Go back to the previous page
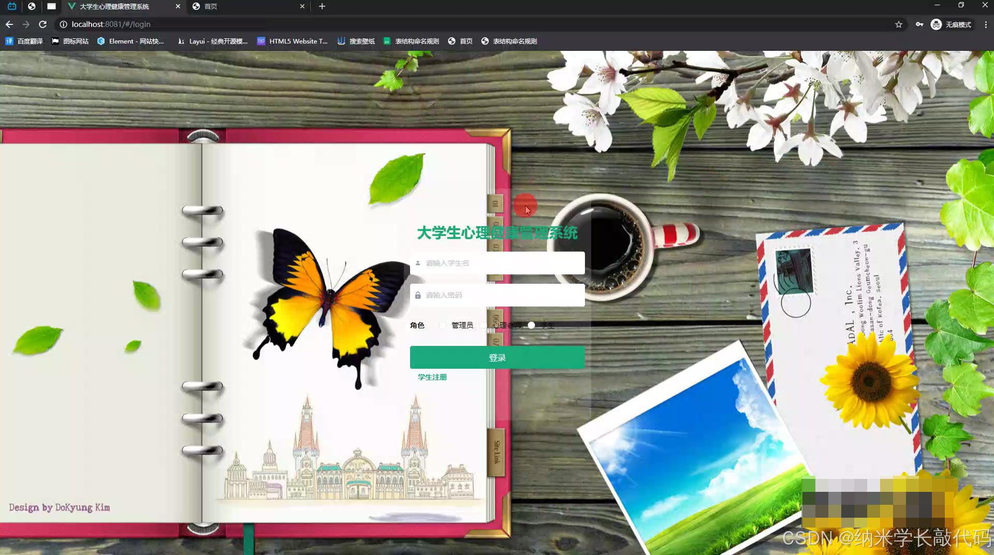The width and height of the screenshot is (994, 555). (x=9, y=24)
